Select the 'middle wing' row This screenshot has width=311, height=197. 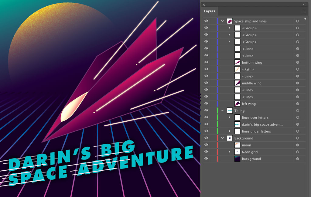click(x=254, y=83)
